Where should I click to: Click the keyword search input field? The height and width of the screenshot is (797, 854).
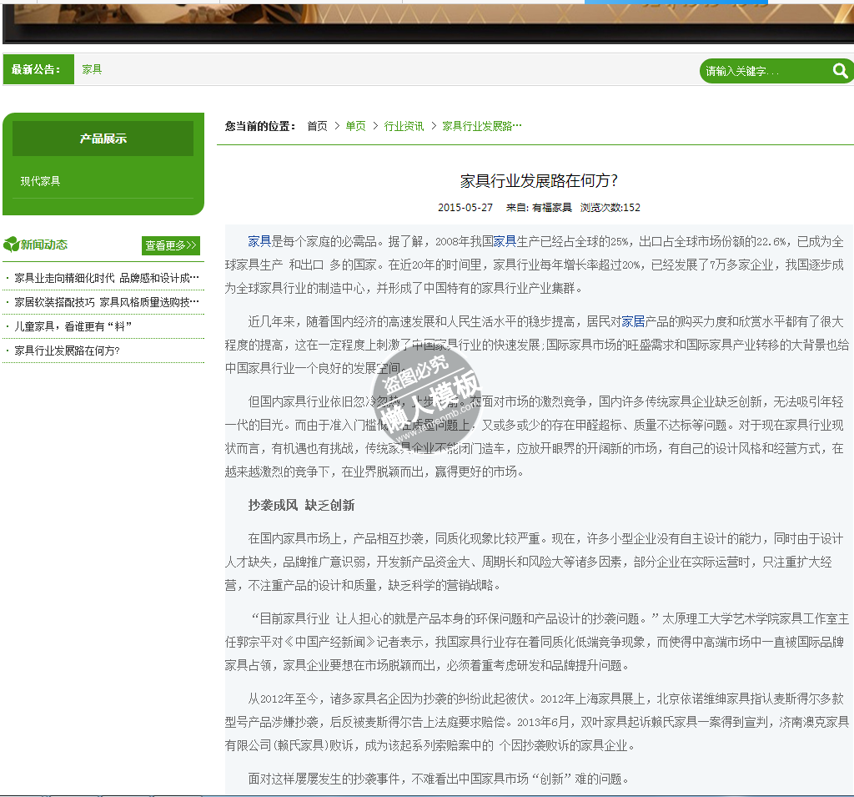click(766, 71)
